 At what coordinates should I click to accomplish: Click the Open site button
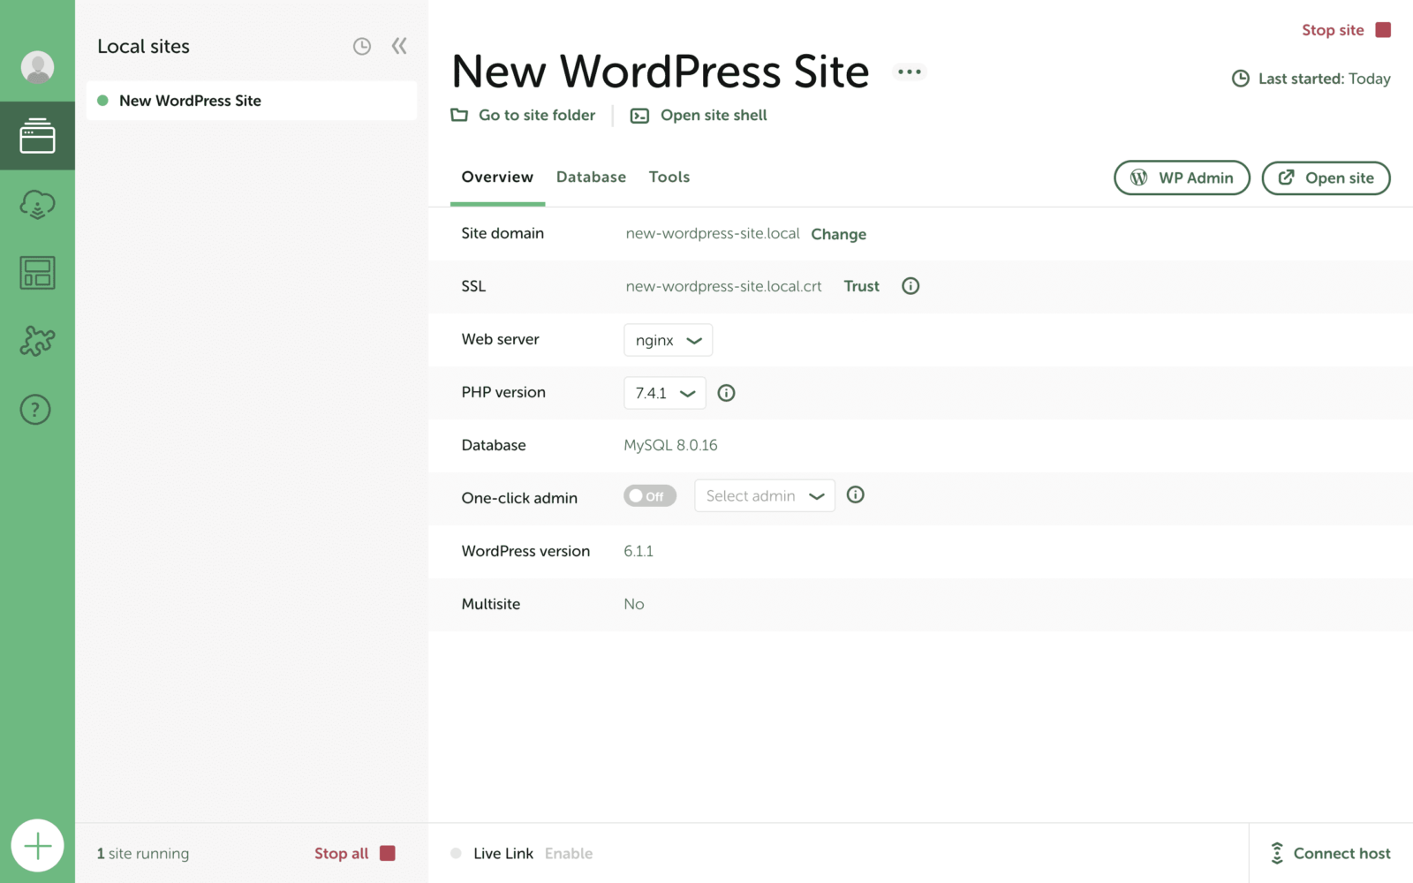(1326, 177)
